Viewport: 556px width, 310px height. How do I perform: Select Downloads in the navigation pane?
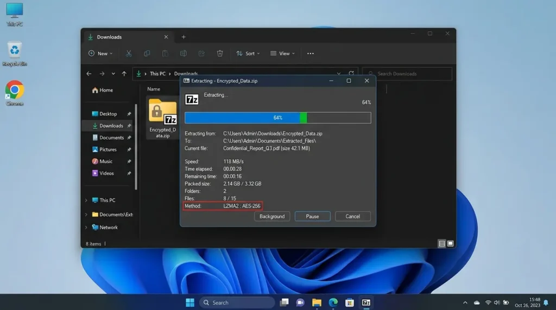[108, 126]
